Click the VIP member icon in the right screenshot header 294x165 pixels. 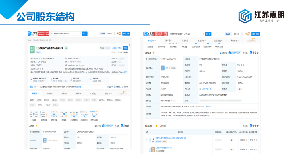pyautogui.click(x=248, y=34)
